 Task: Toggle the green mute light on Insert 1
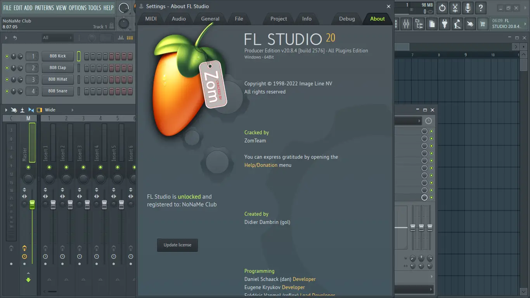(49, 167)
